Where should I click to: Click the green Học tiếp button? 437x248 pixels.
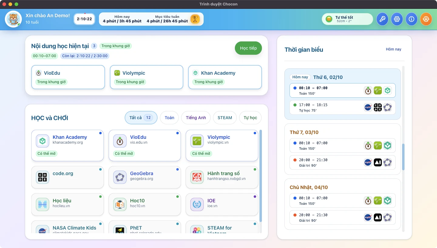[248, 48]
